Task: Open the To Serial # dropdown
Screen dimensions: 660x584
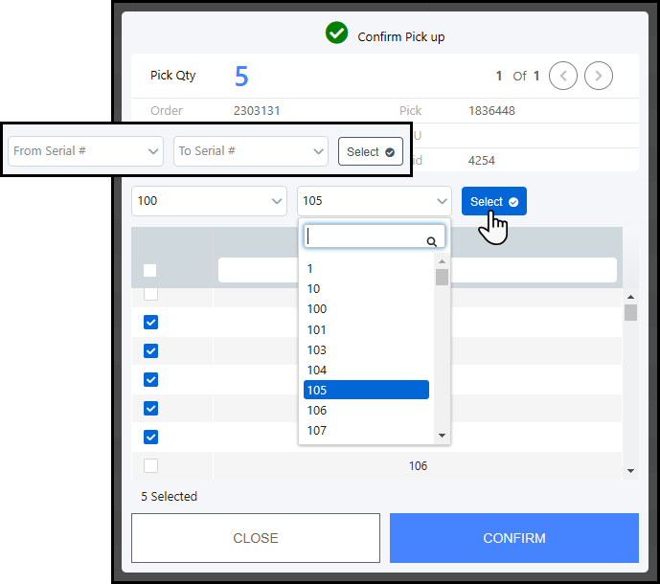Action: click(x=251, y=151)
